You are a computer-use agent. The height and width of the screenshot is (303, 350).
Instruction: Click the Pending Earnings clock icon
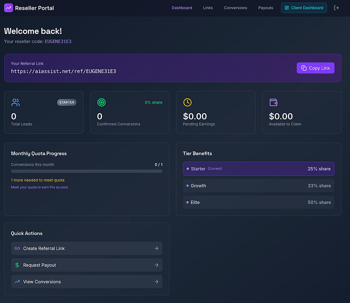point(187,102)
